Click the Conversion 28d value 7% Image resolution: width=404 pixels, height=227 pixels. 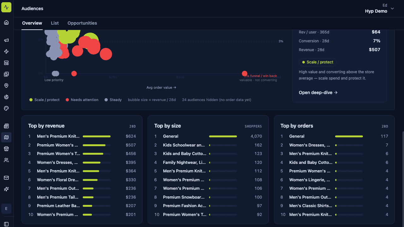pyautogui.click(x=377, y=41)
